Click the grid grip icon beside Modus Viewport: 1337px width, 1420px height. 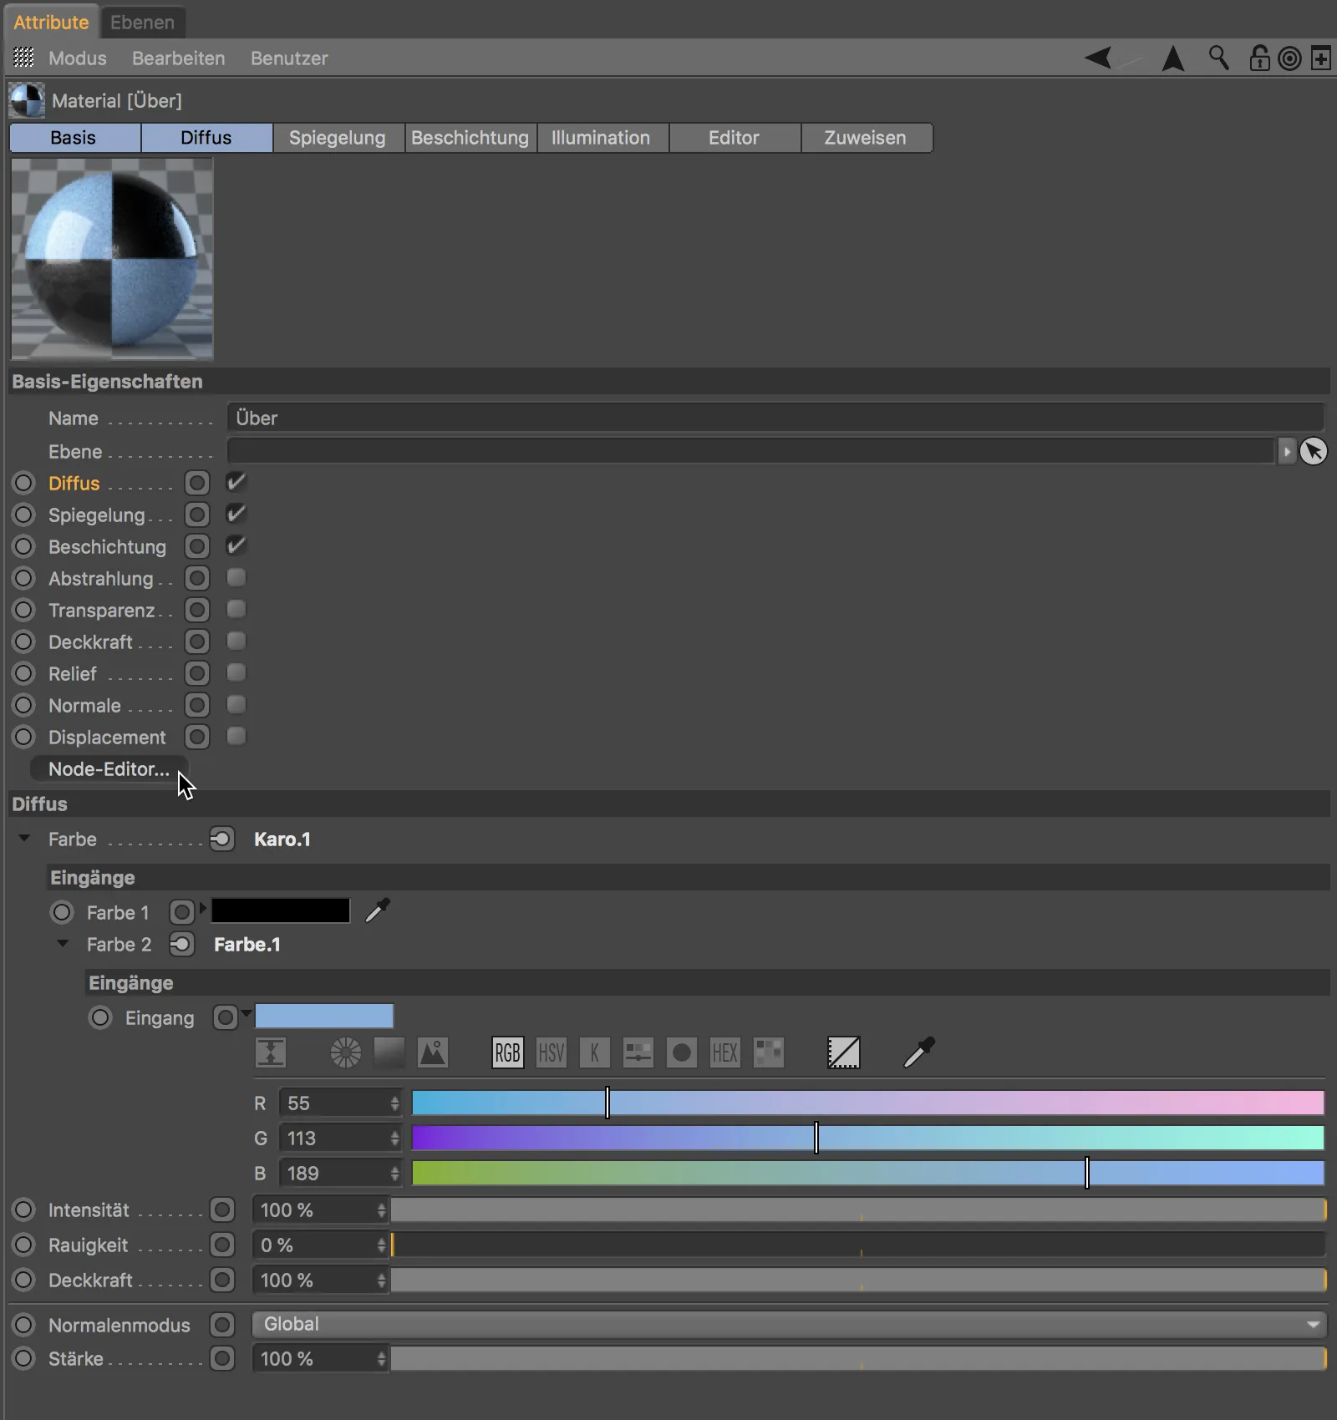[x=24, y=57]
